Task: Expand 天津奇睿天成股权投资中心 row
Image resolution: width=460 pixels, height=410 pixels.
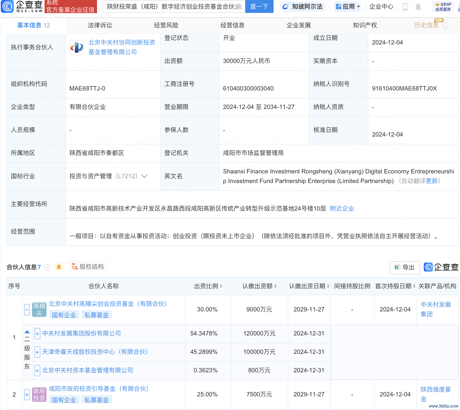Action: [x=37, y=352]
